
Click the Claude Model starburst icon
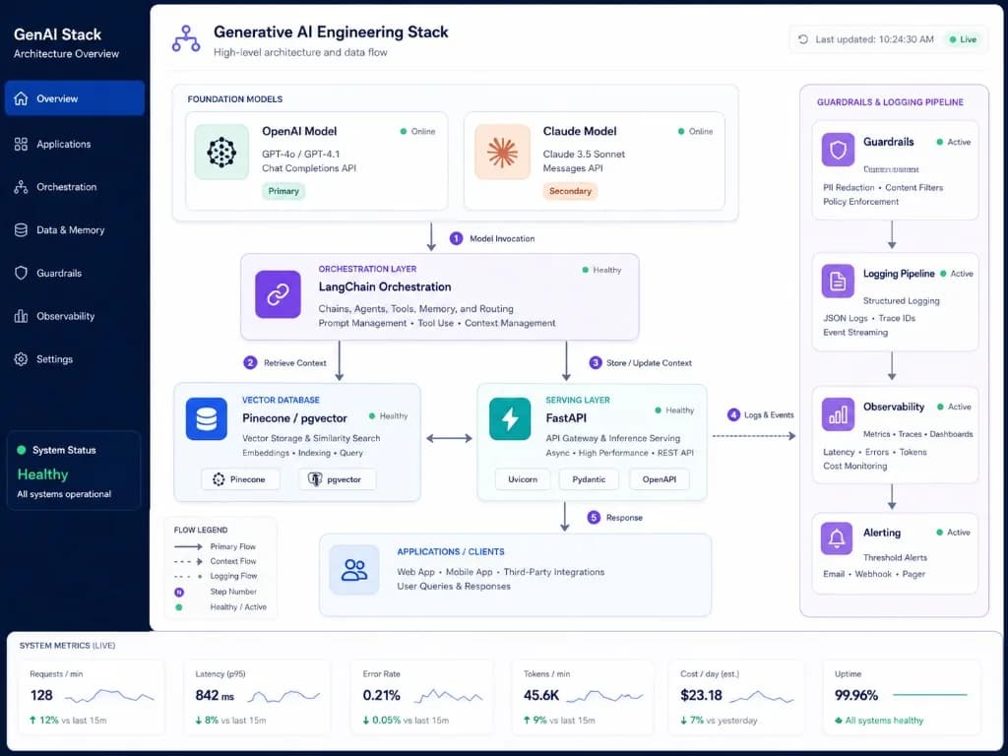[502, 153]
